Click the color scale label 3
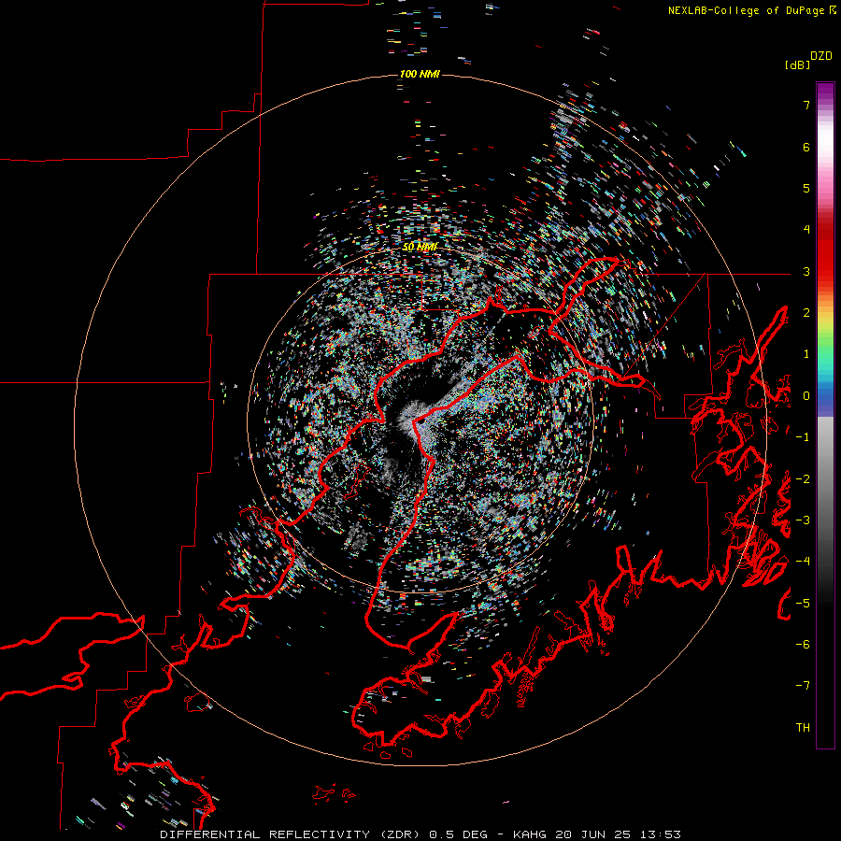841x841 pixels. [806, 271]
